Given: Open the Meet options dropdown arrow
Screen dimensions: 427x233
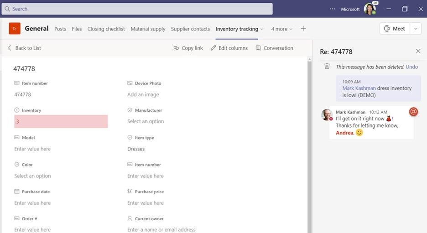Looking at the screenshot, I should (x=416, y=29).
